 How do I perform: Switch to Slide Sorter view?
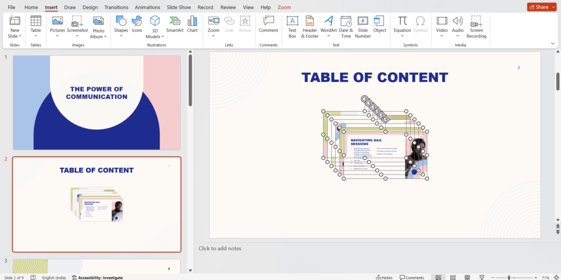[x=453, y=277]
